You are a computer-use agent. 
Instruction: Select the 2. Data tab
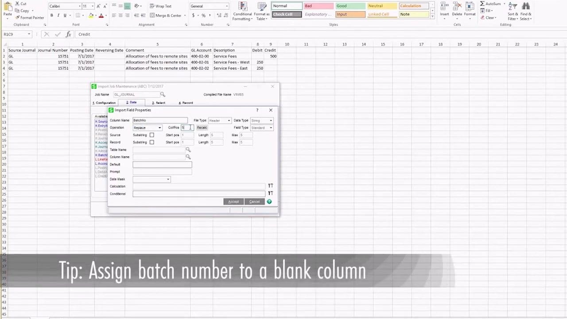tap(131, 102)
